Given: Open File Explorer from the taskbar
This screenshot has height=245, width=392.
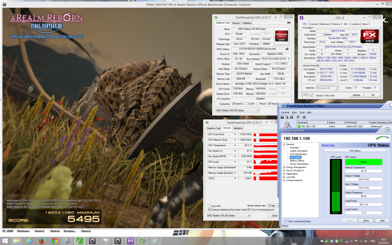Looking at the screenshot, I should (x=16, y=241).
